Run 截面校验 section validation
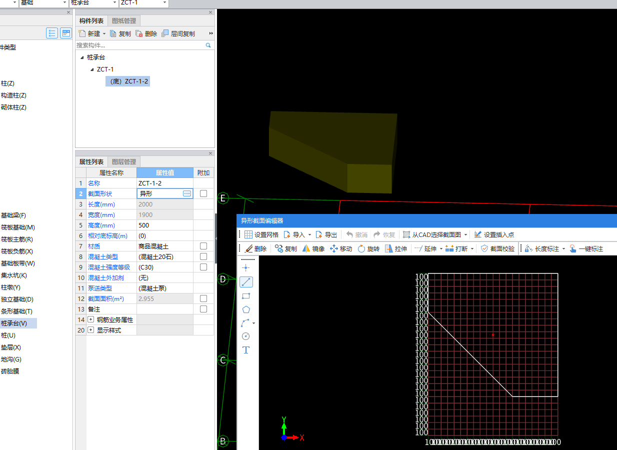 tap(497, 248)
